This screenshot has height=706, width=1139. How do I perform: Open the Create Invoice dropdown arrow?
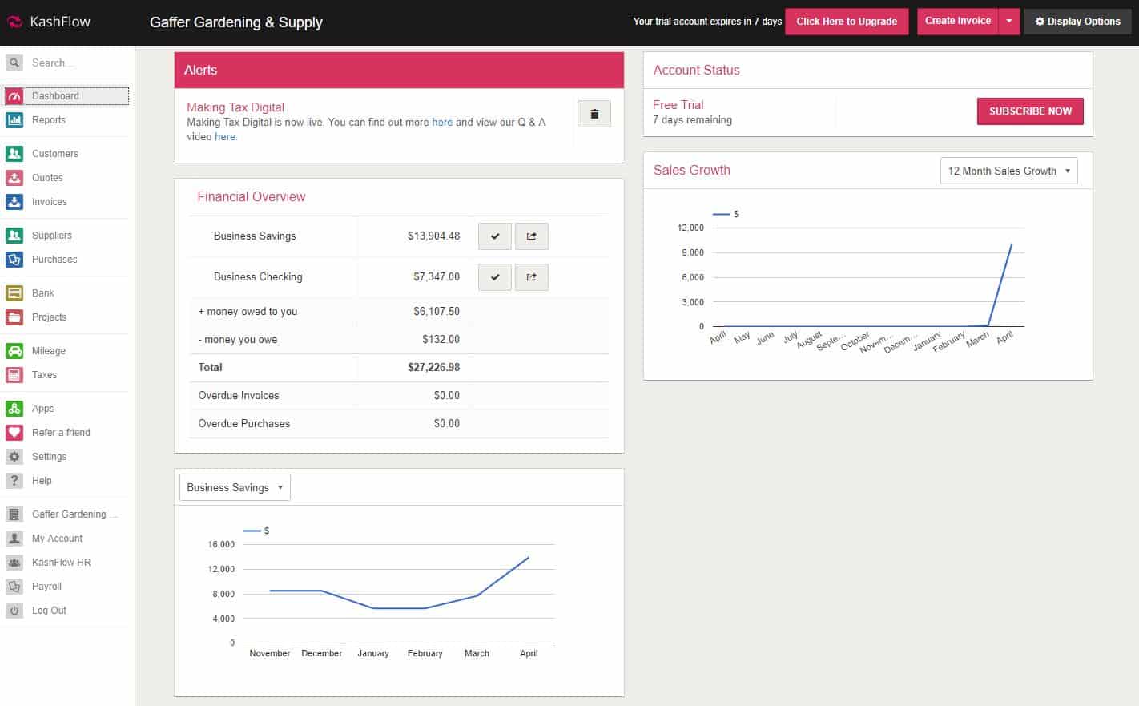pos(1009,22)
